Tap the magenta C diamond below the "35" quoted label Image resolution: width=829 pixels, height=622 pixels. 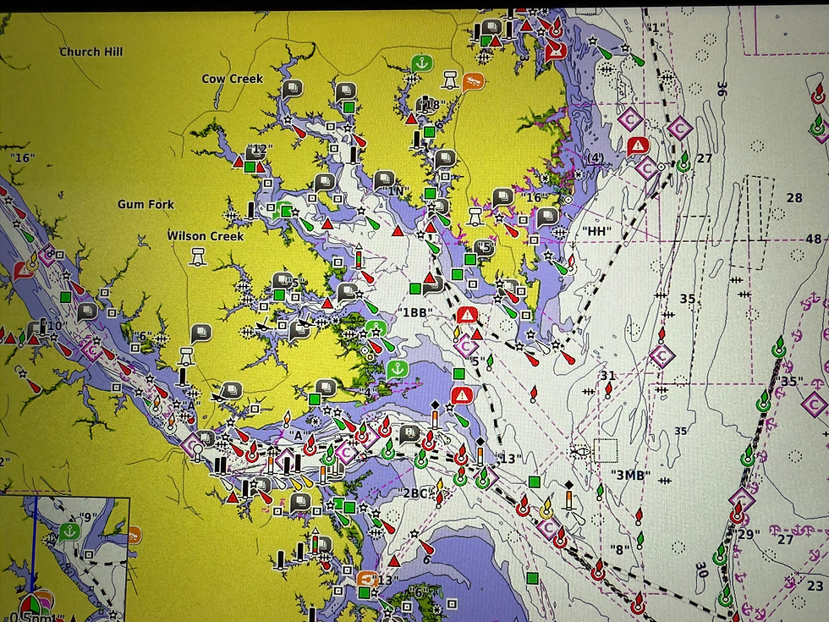814,405
